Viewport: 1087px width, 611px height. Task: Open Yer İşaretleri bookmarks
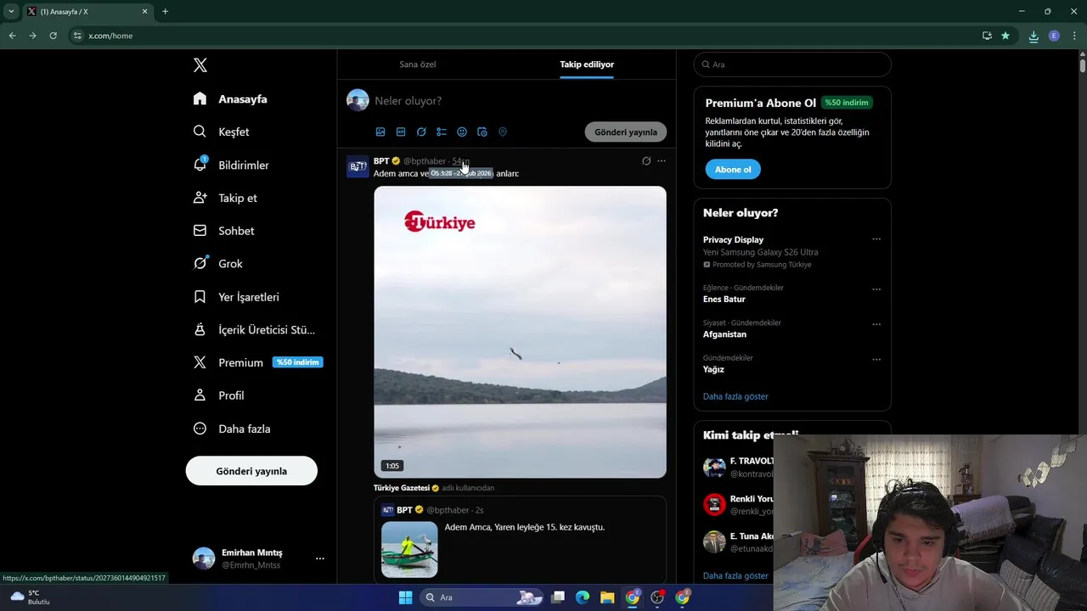pos(236,297)
